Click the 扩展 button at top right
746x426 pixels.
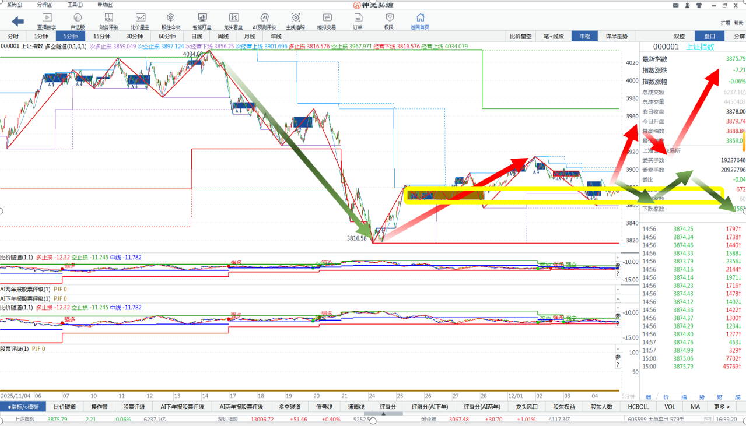(725, 23)
